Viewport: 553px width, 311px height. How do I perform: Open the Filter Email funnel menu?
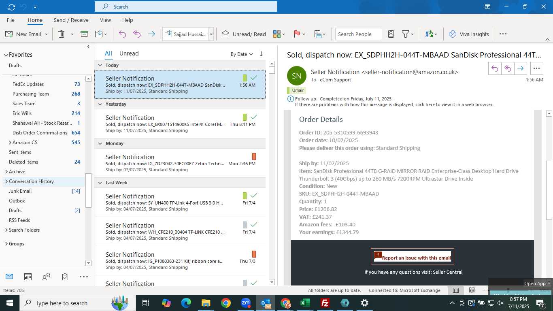coord(407,34)
